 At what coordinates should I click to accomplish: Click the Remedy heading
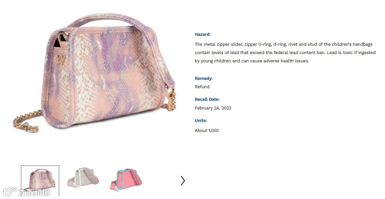point(204,78)
